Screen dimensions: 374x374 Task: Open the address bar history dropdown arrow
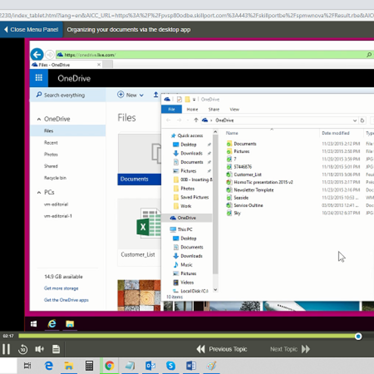point(356,120)
